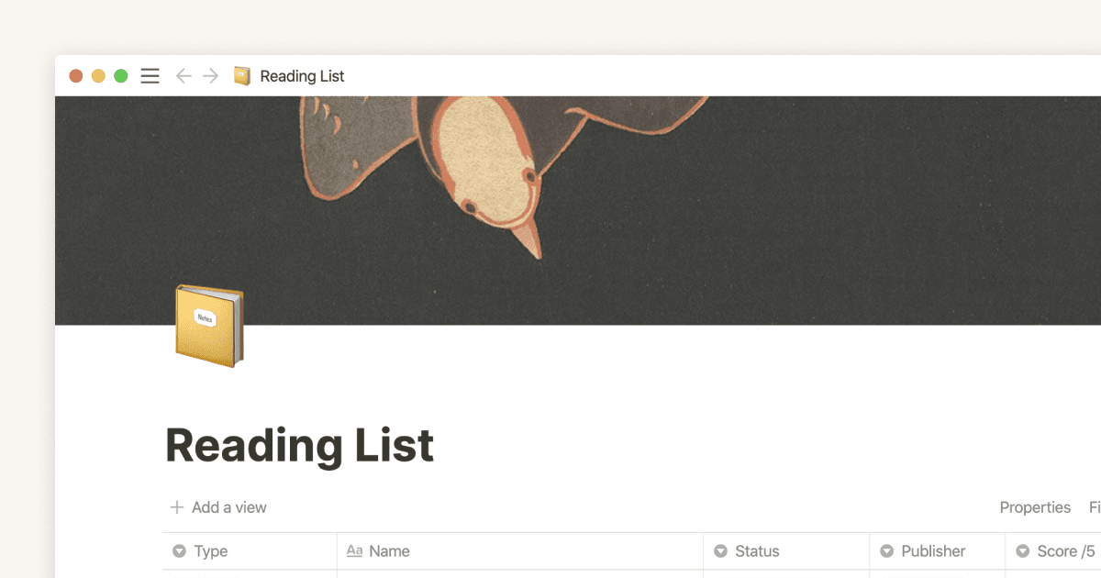Click the Aa icon in the Name column
1101x578 pixels.
[x=355, y=550]
